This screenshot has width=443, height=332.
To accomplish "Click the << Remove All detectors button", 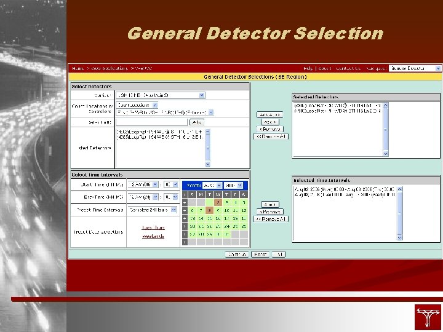I will click(271, 136).
